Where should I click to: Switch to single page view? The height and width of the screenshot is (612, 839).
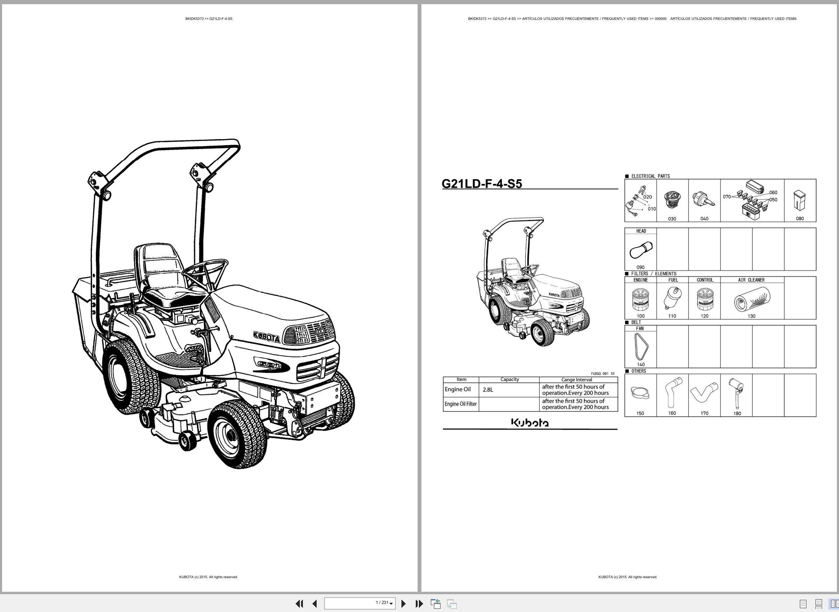tap(803, 604)
